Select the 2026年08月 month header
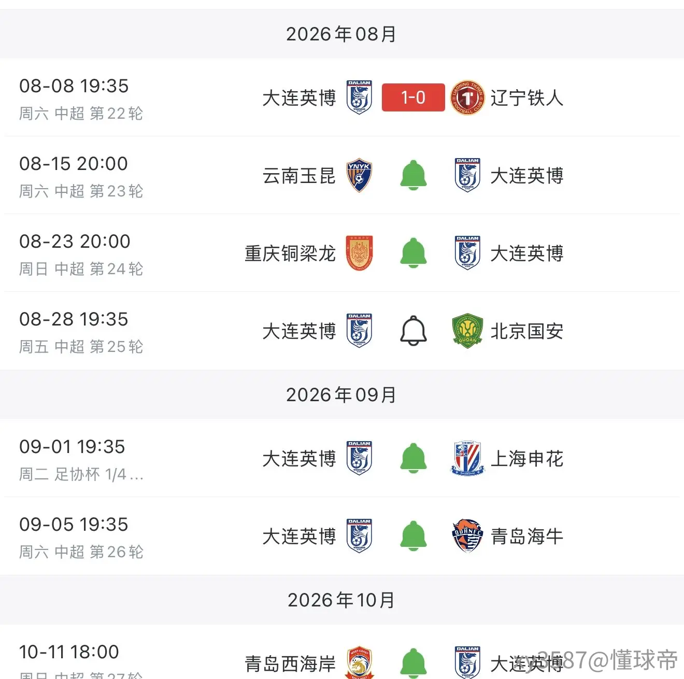This screenshot has width=684, height=679. pyautogui.click(x=342, y=34)
